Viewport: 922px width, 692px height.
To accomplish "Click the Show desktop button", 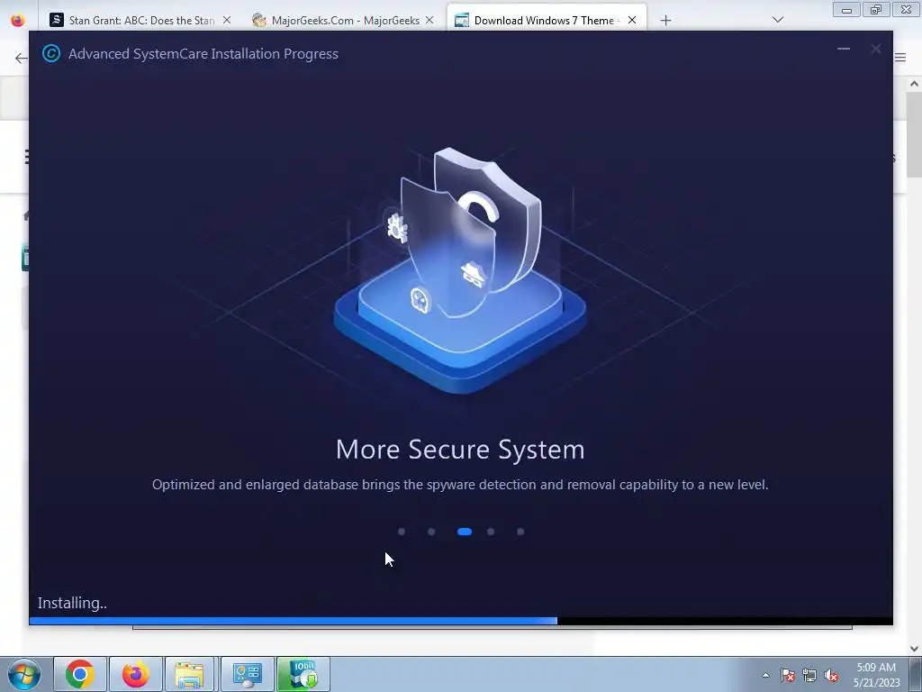I will pos(916,674).
